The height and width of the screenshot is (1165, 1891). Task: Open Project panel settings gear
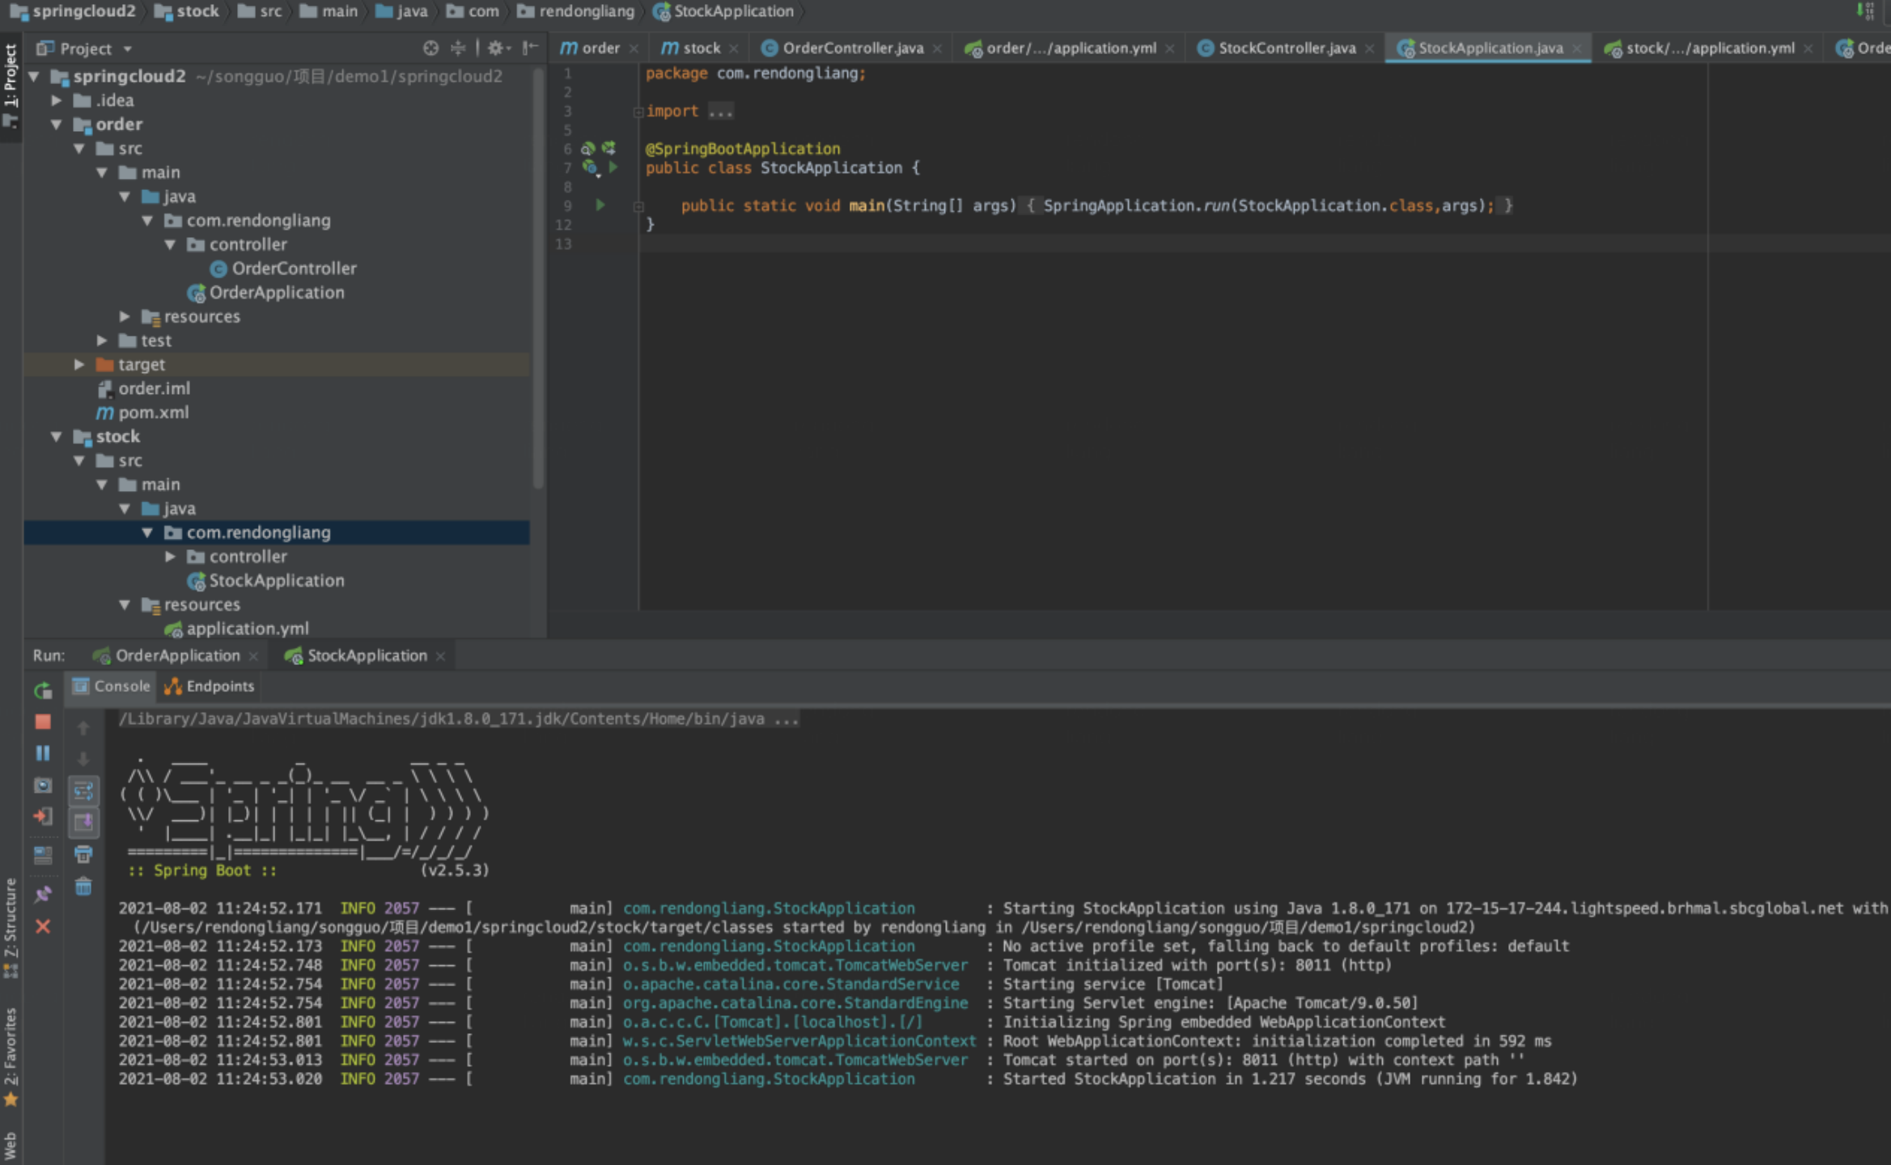498,49
